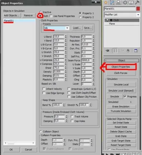Click the Density spinner arrows
Viewport: 142px width, 155px height.
point(66,72)
